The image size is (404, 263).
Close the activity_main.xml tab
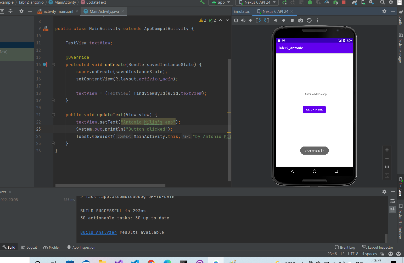(x=77, y=11)
